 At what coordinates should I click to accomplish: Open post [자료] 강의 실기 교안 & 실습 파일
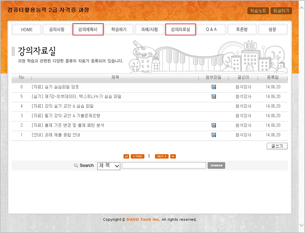click(63, 106)
